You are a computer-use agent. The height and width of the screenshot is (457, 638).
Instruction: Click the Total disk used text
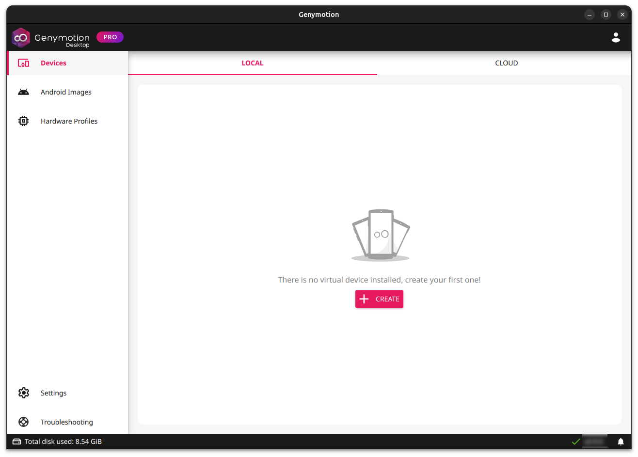63,441
